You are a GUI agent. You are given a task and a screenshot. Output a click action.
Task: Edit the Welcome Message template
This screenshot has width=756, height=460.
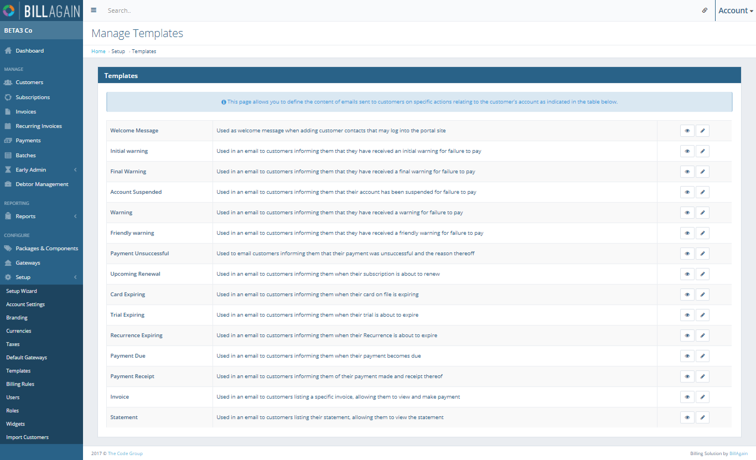(x=702, y=131)
